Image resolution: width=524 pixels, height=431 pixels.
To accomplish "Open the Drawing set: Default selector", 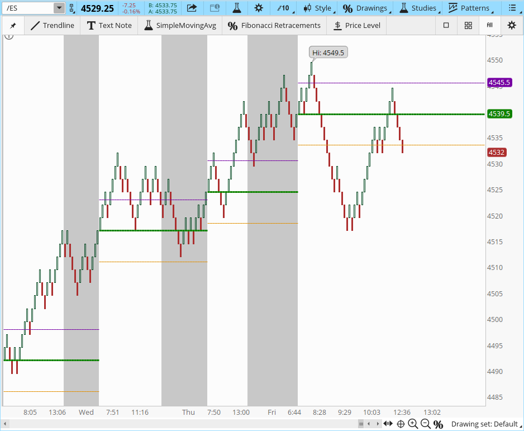I will point(486,424).
